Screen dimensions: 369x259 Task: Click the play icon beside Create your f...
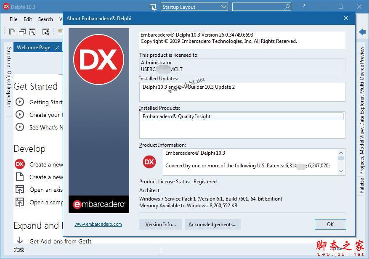(20, 114)
